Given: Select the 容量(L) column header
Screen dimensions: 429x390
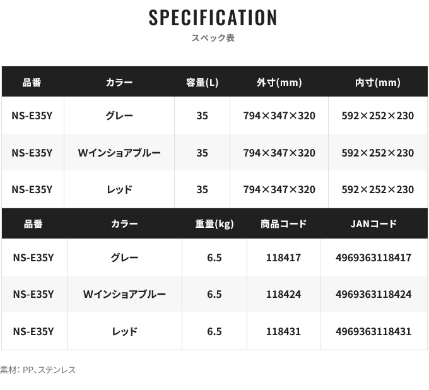Looking at the screenshot, I should [202, 83].
